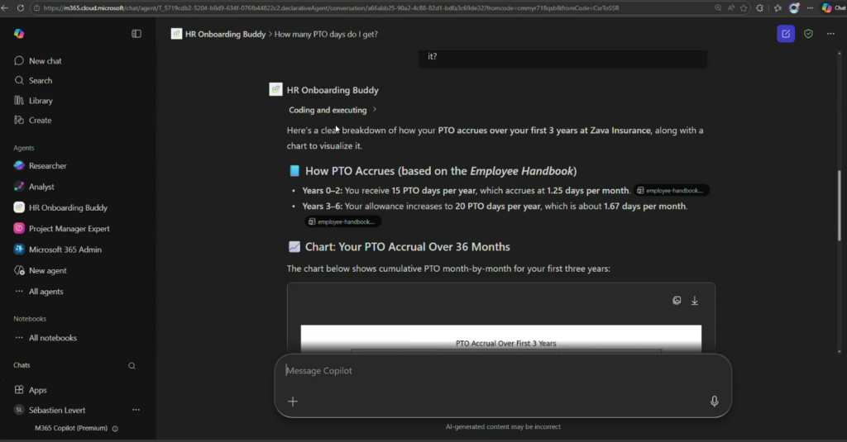
Task: Click the search chats magnifier icon
Action: (x=132, y=365)
